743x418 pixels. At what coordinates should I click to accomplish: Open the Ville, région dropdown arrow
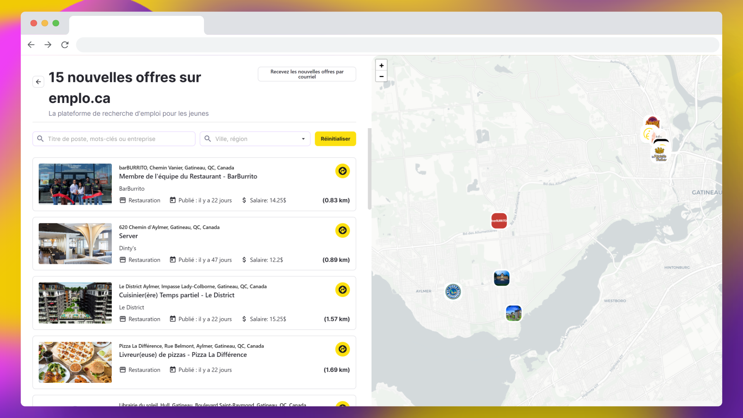tap(303, 139)
